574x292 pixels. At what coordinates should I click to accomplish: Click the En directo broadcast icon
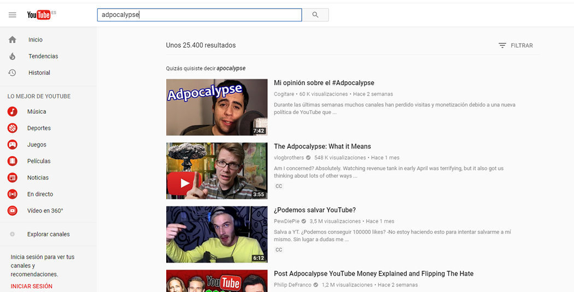(13, 194)
